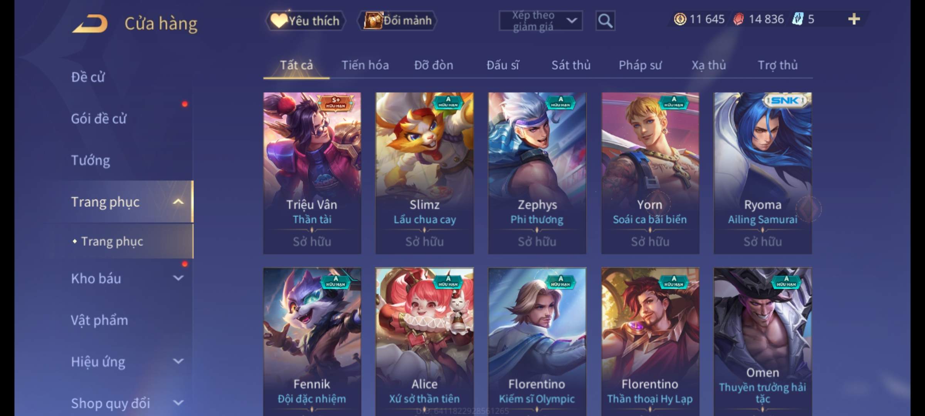Screen dimensions: 925x416
Task: Open the Tướng sidebar entry
Action: [x=90, y=160]
